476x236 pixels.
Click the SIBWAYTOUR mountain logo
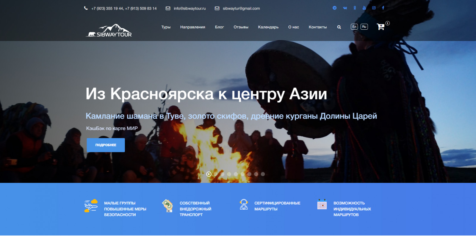coord(109,31)
